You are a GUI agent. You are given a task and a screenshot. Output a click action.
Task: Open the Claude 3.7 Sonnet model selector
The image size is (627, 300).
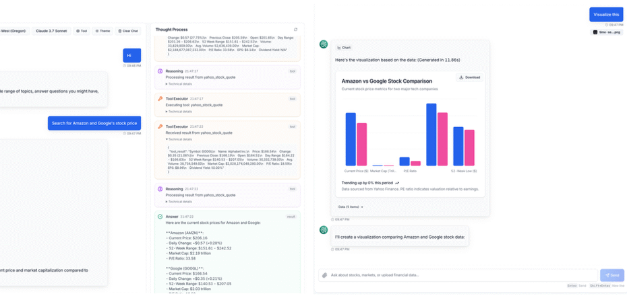pyautogui.click(x=52, y=31)
